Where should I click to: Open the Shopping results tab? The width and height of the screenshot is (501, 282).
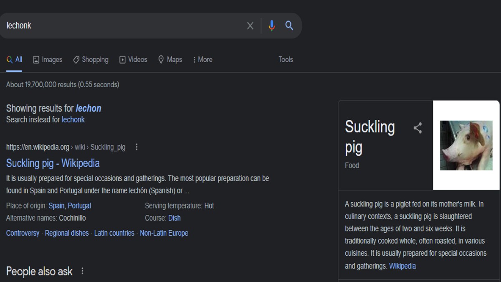coord(91,60)
